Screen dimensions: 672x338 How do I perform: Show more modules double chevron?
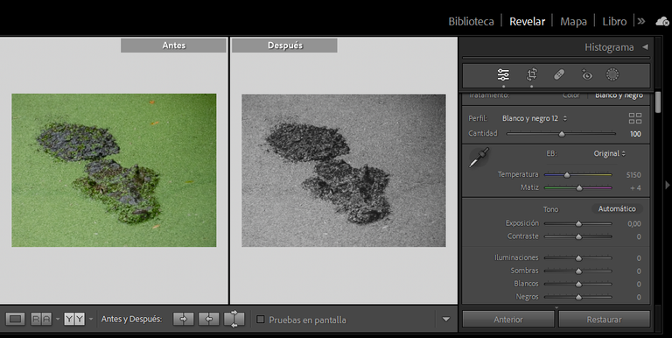tap(641, 21)
